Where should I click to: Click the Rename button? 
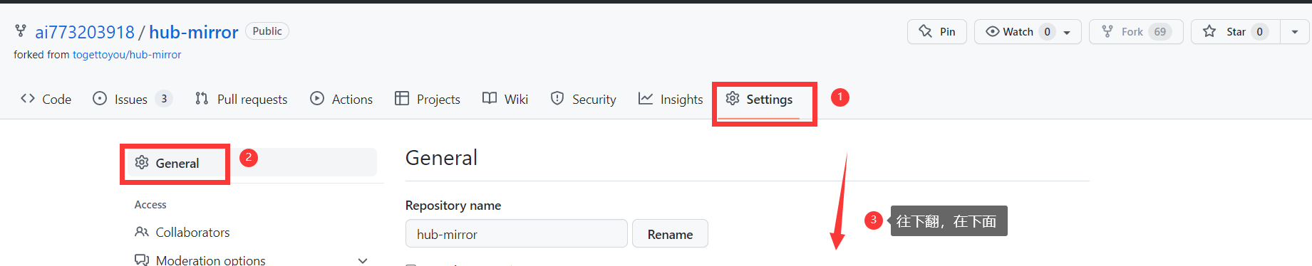[x=670, y=234]
